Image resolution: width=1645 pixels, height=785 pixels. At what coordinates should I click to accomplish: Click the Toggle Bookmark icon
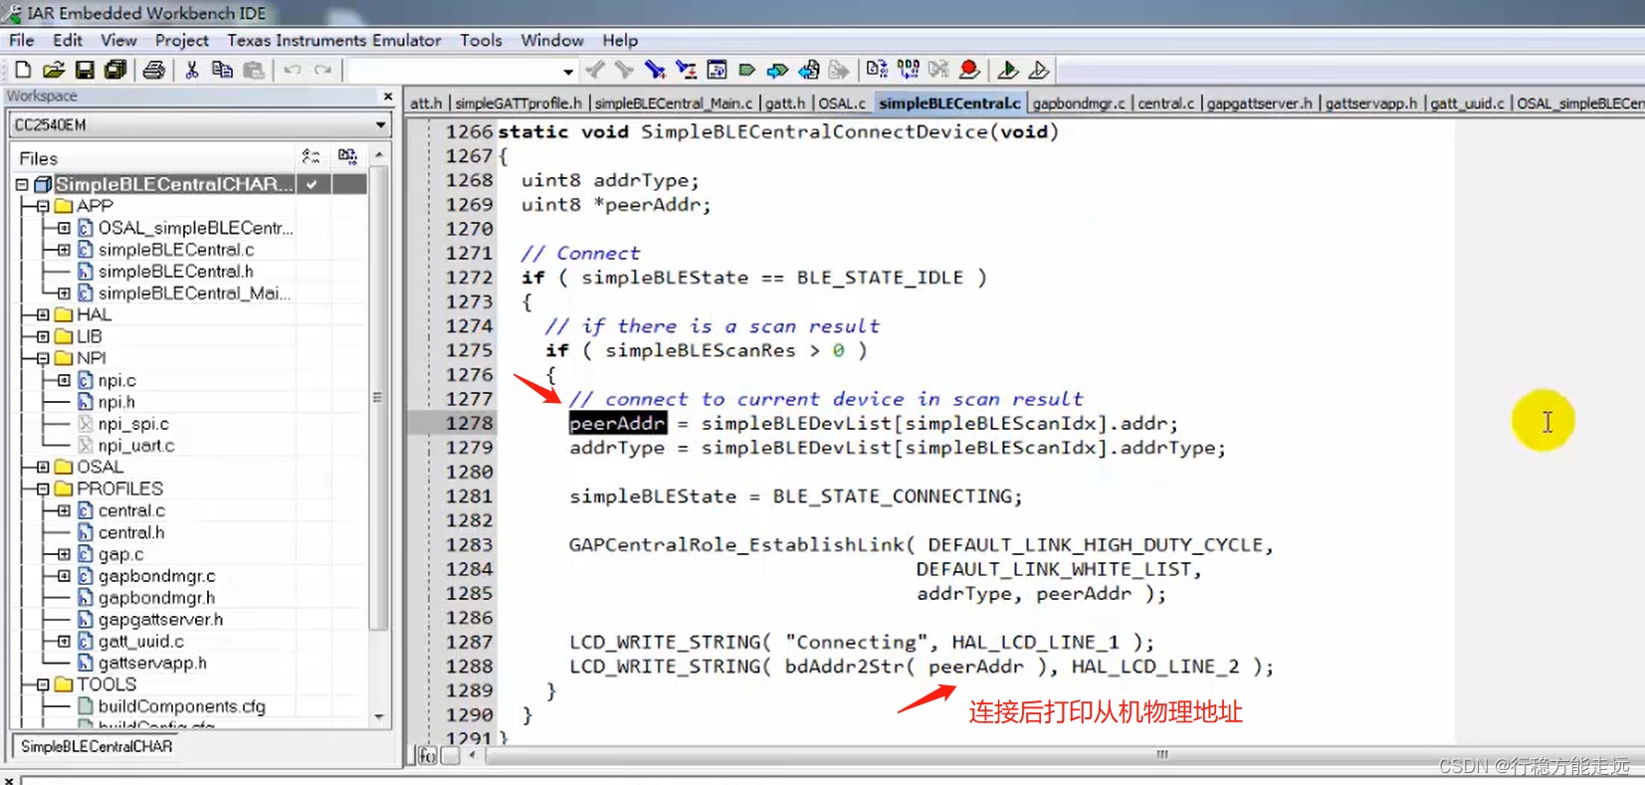[747, 70]
